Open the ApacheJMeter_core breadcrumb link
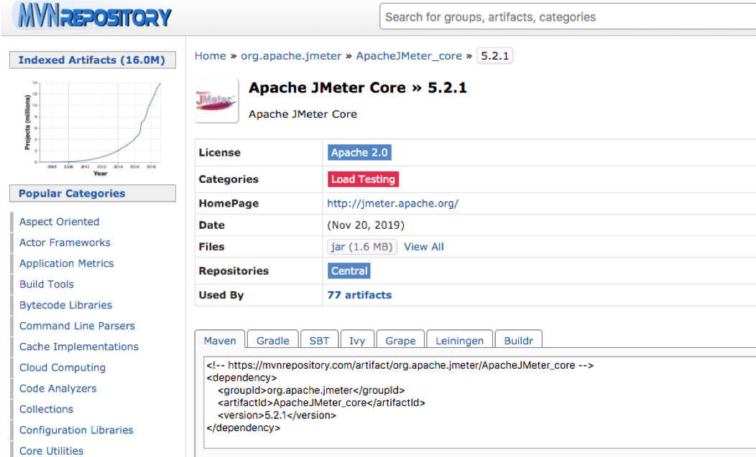 (x=409, y=56)
